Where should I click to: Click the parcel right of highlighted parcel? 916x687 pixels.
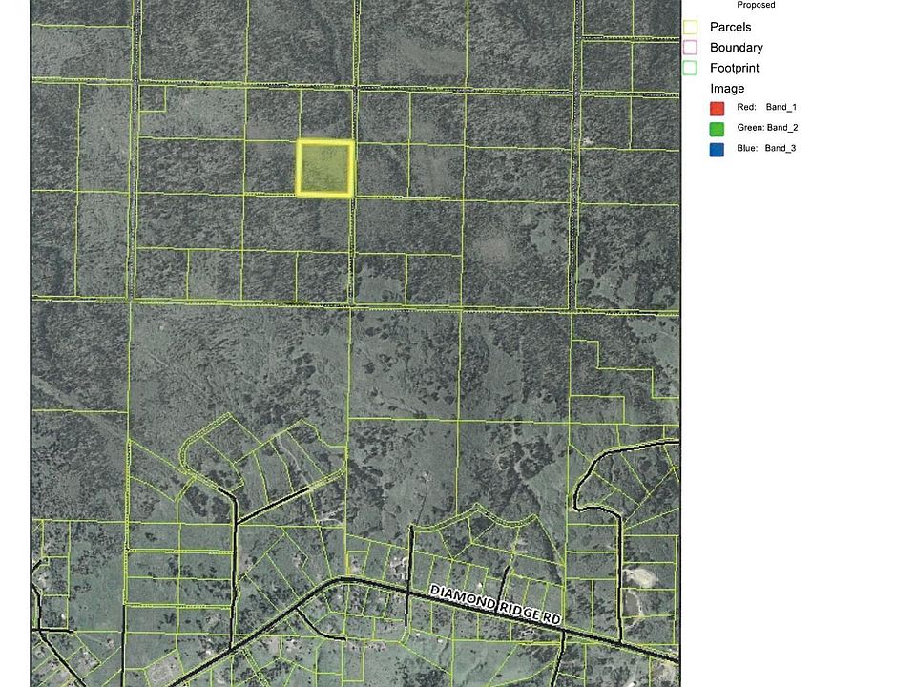click(382, 170)
